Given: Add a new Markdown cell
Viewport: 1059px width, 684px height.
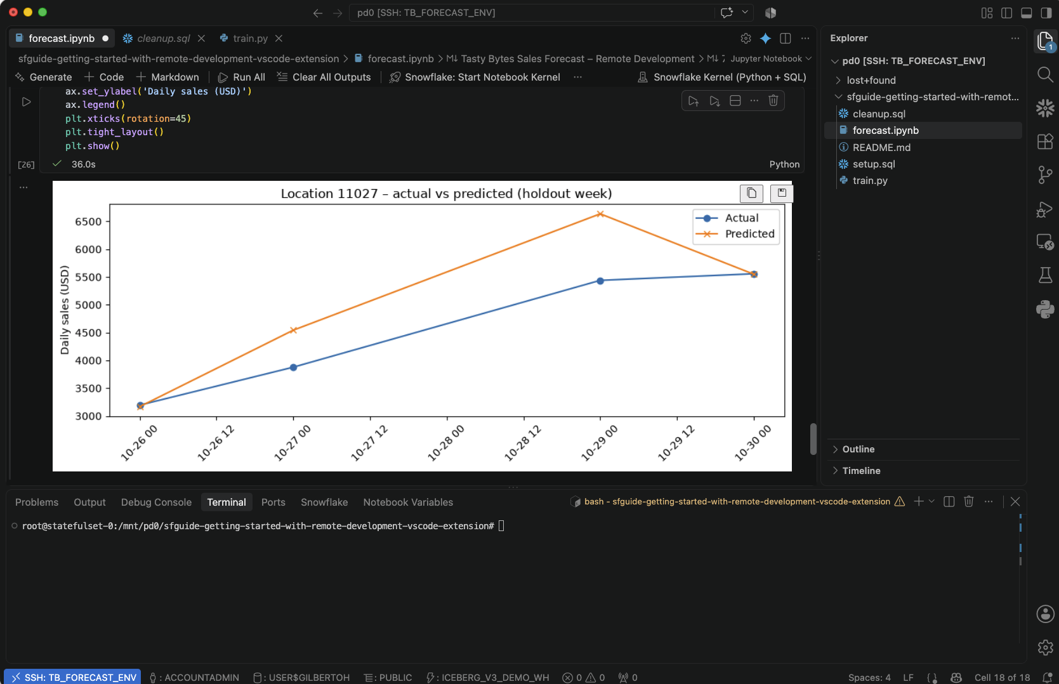Looking at the screenshot, I should pyautogui.click(x=168, y=77).
